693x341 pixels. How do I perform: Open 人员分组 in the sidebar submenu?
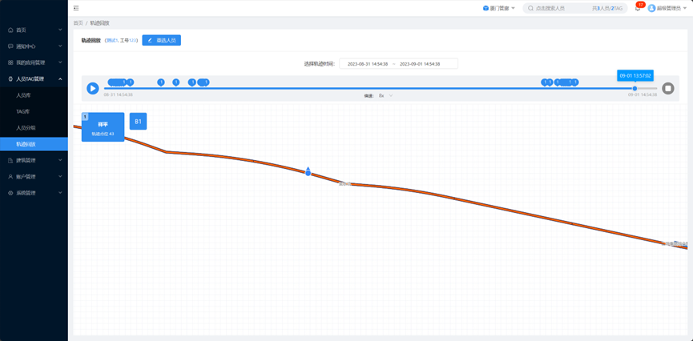[x=26, y=128]
